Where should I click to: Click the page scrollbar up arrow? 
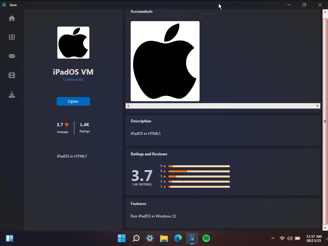click(325, 12)
